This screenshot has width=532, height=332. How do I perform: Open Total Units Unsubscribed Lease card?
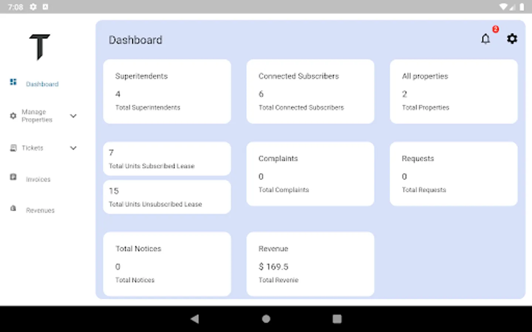(167, 197)
